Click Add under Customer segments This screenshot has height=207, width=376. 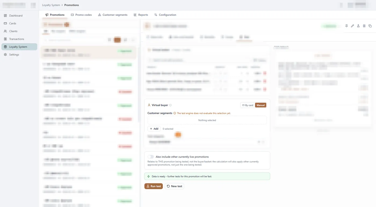point(154,129)
